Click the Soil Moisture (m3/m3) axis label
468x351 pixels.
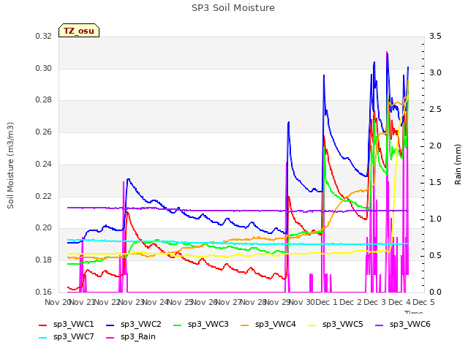pyautogui.click(x=10, y=165)
